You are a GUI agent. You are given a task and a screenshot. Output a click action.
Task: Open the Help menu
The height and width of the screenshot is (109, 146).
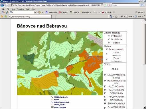point(33,9)
